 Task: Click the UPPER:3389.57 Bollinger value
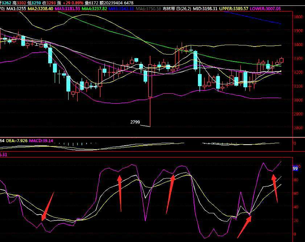234,9
